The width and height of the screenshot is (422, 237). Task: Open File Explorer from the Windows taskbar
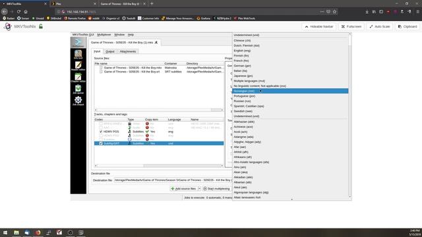(16, 232)
